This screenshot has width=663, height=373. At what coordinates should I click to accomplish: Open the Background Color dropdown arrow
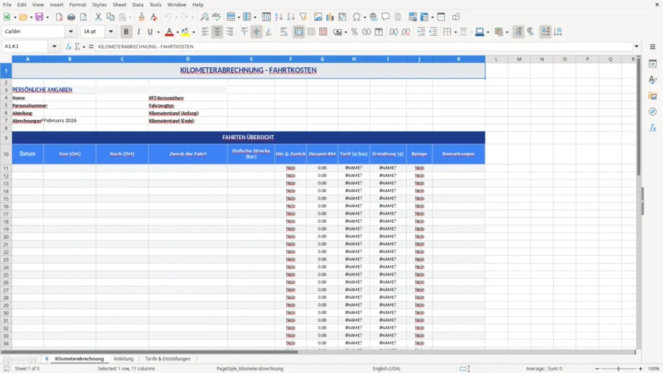click(x=194, y=32)
